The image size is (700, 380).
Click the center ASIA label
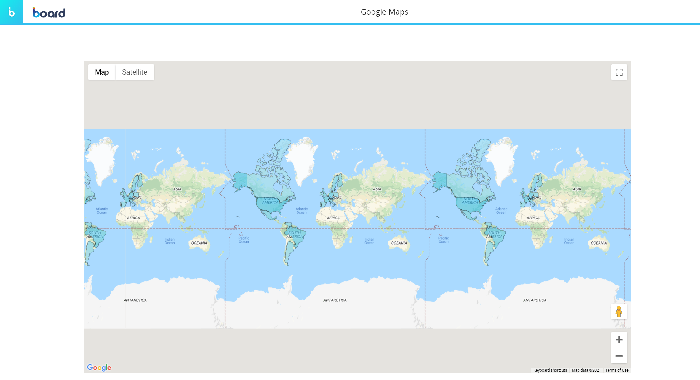click(x=377, y=189)
